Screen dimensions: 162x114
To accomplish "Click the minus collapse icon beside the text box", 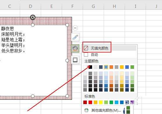I will pos(75,28).
